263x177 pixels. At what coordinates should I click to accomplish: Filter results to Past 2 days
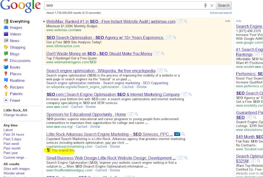click(x=12, y=139)
